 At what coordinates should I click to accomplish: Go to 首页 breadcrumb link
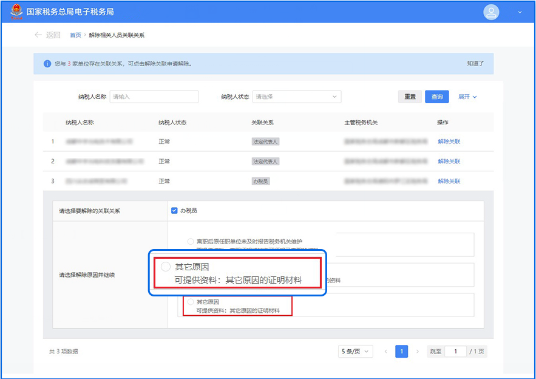[x=75, y=35]
